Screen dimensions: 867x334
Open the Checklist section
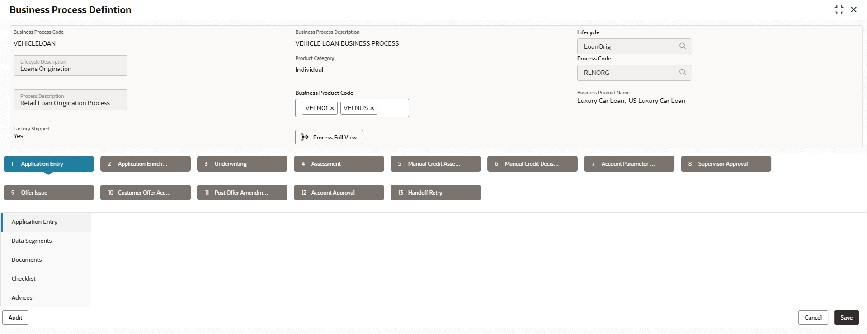click(x=46, y=279)
